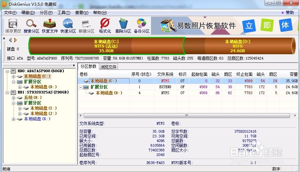Click the DiskGenius title bar logo
This screenshot has width=300, height=172.
coord(4,4)
